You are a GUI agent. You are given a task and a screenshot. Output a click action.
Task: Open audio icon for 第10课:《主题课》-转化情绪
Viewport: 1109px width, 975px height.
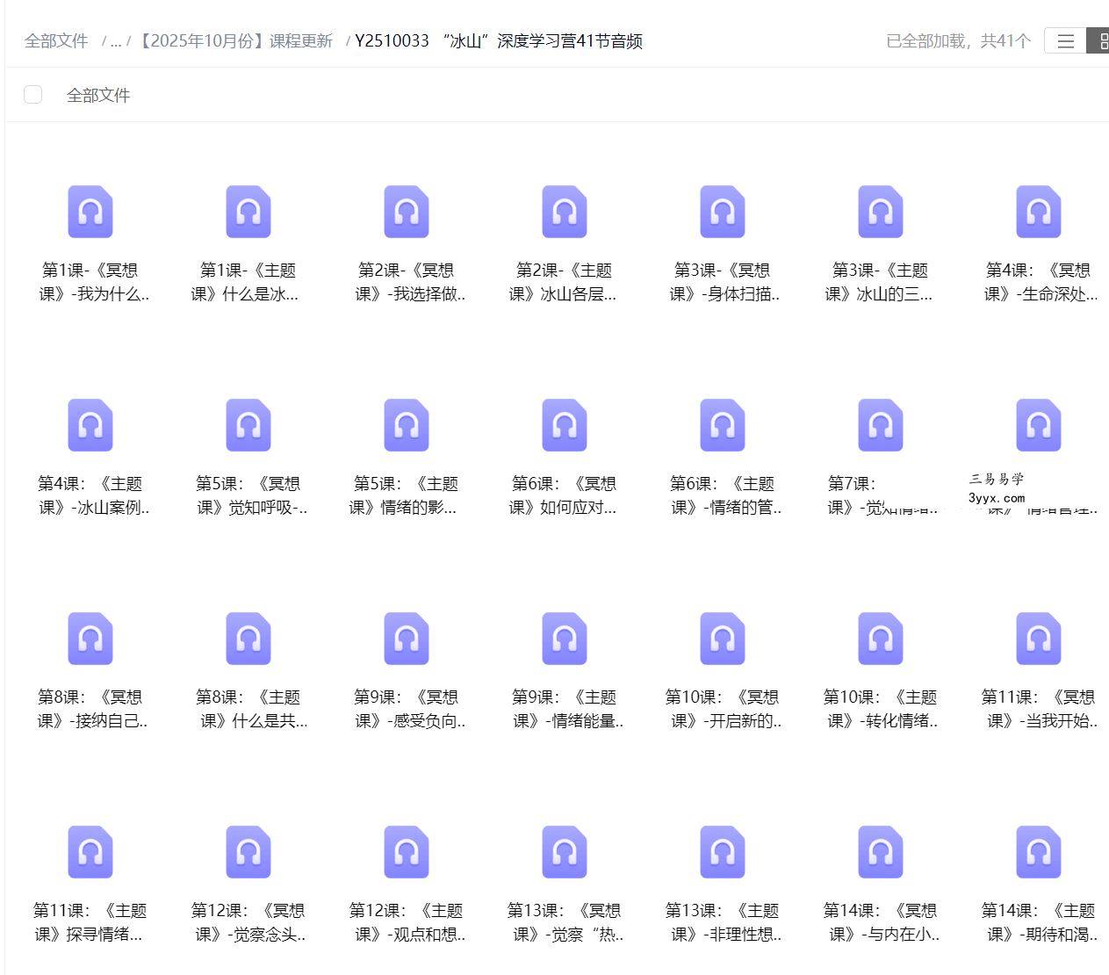coord(881,639)
